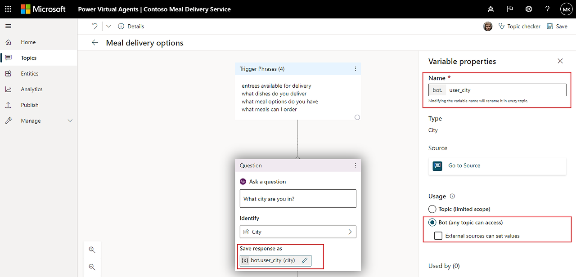Click the Manage wrench icon
The width and height of the screenshot is (576, 277).
[x=8, y=121]
